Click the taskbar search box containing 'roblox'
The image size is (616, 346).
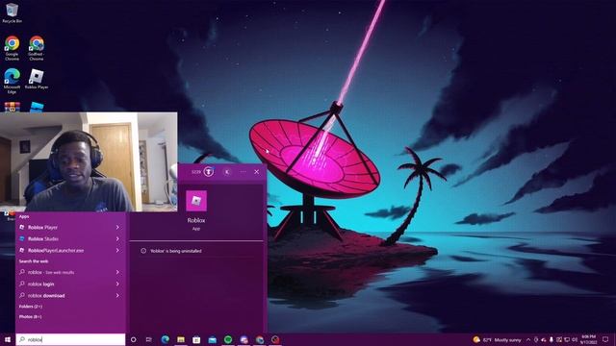[70, 339]
